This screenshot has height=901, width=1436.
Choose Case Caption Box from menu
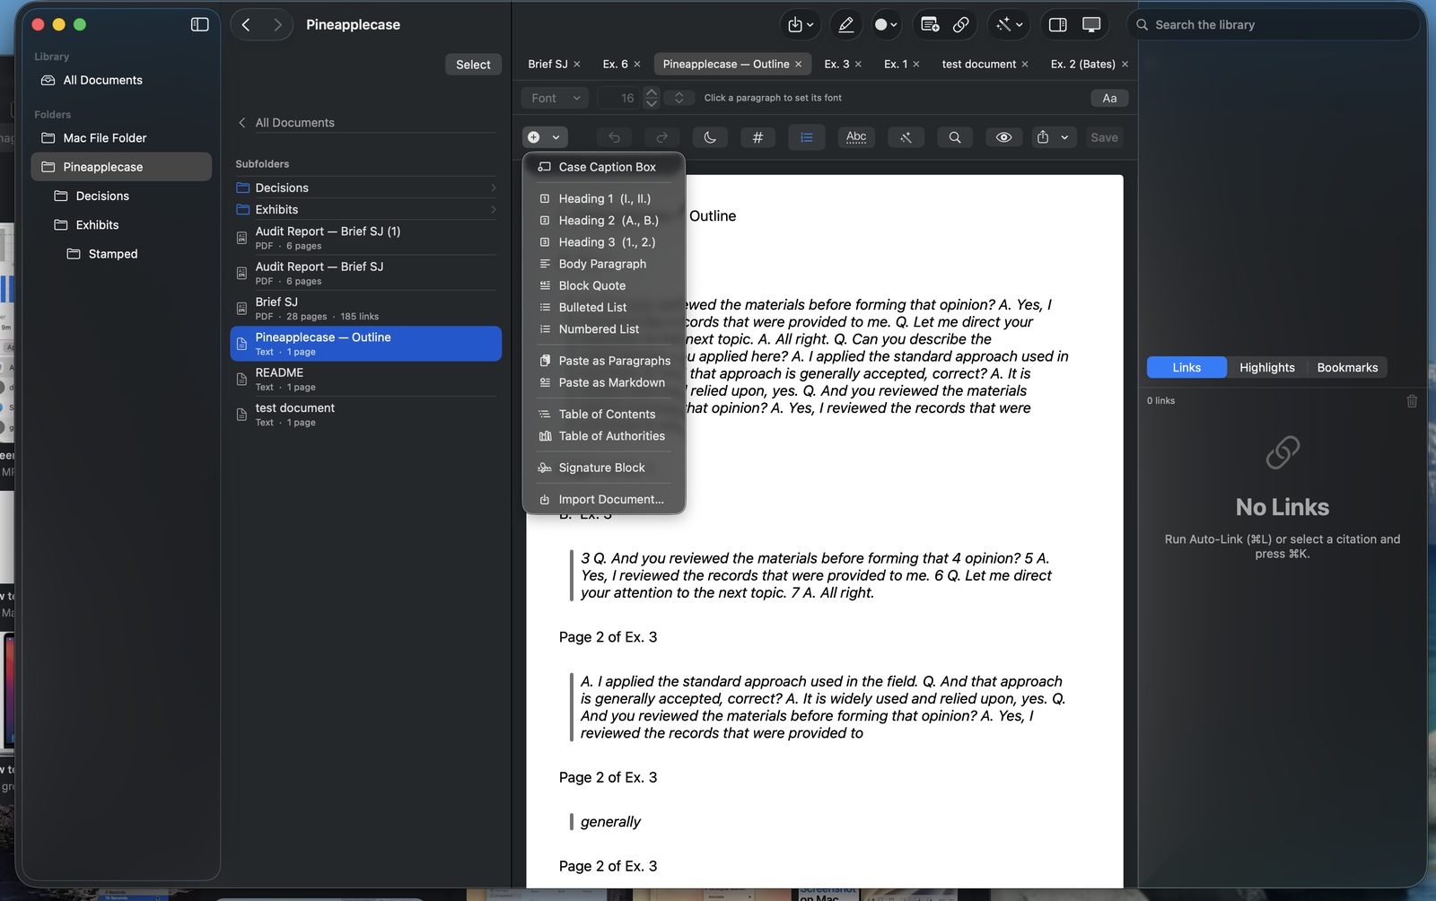pos(604,167)
